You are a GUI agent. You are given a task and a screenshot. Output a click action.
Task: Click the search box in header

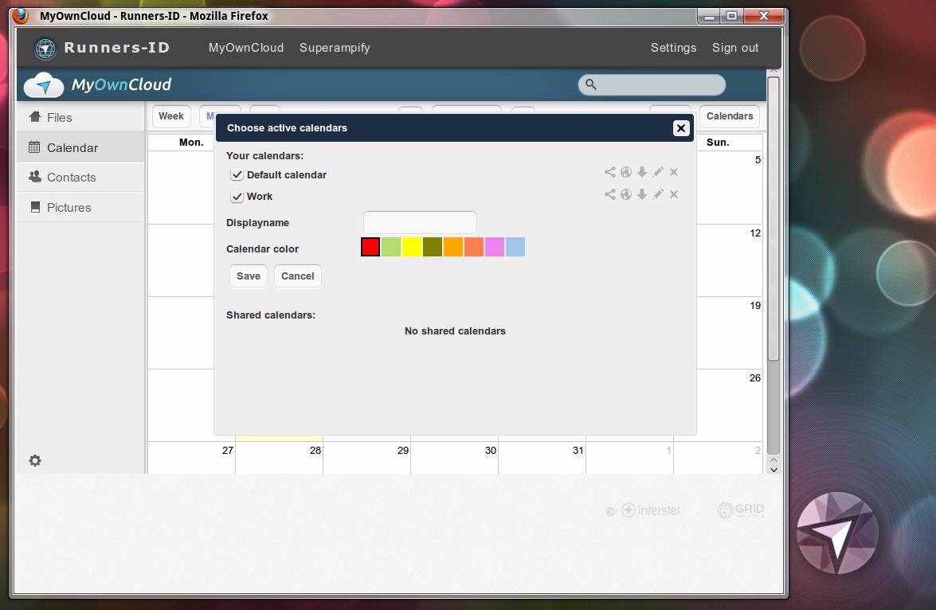(x=652, y=84)
